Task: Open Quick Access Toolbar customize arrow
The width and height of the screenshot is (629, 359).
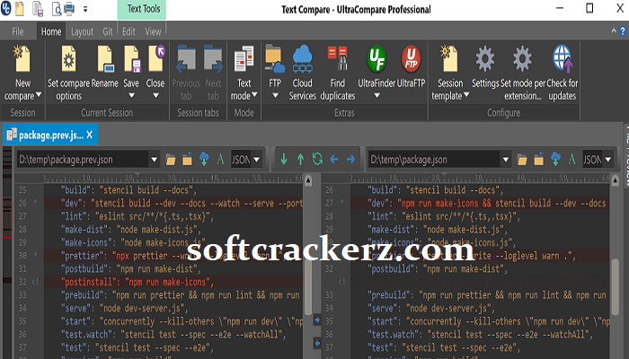Action: pyautogui.click(x=85, y=8)
